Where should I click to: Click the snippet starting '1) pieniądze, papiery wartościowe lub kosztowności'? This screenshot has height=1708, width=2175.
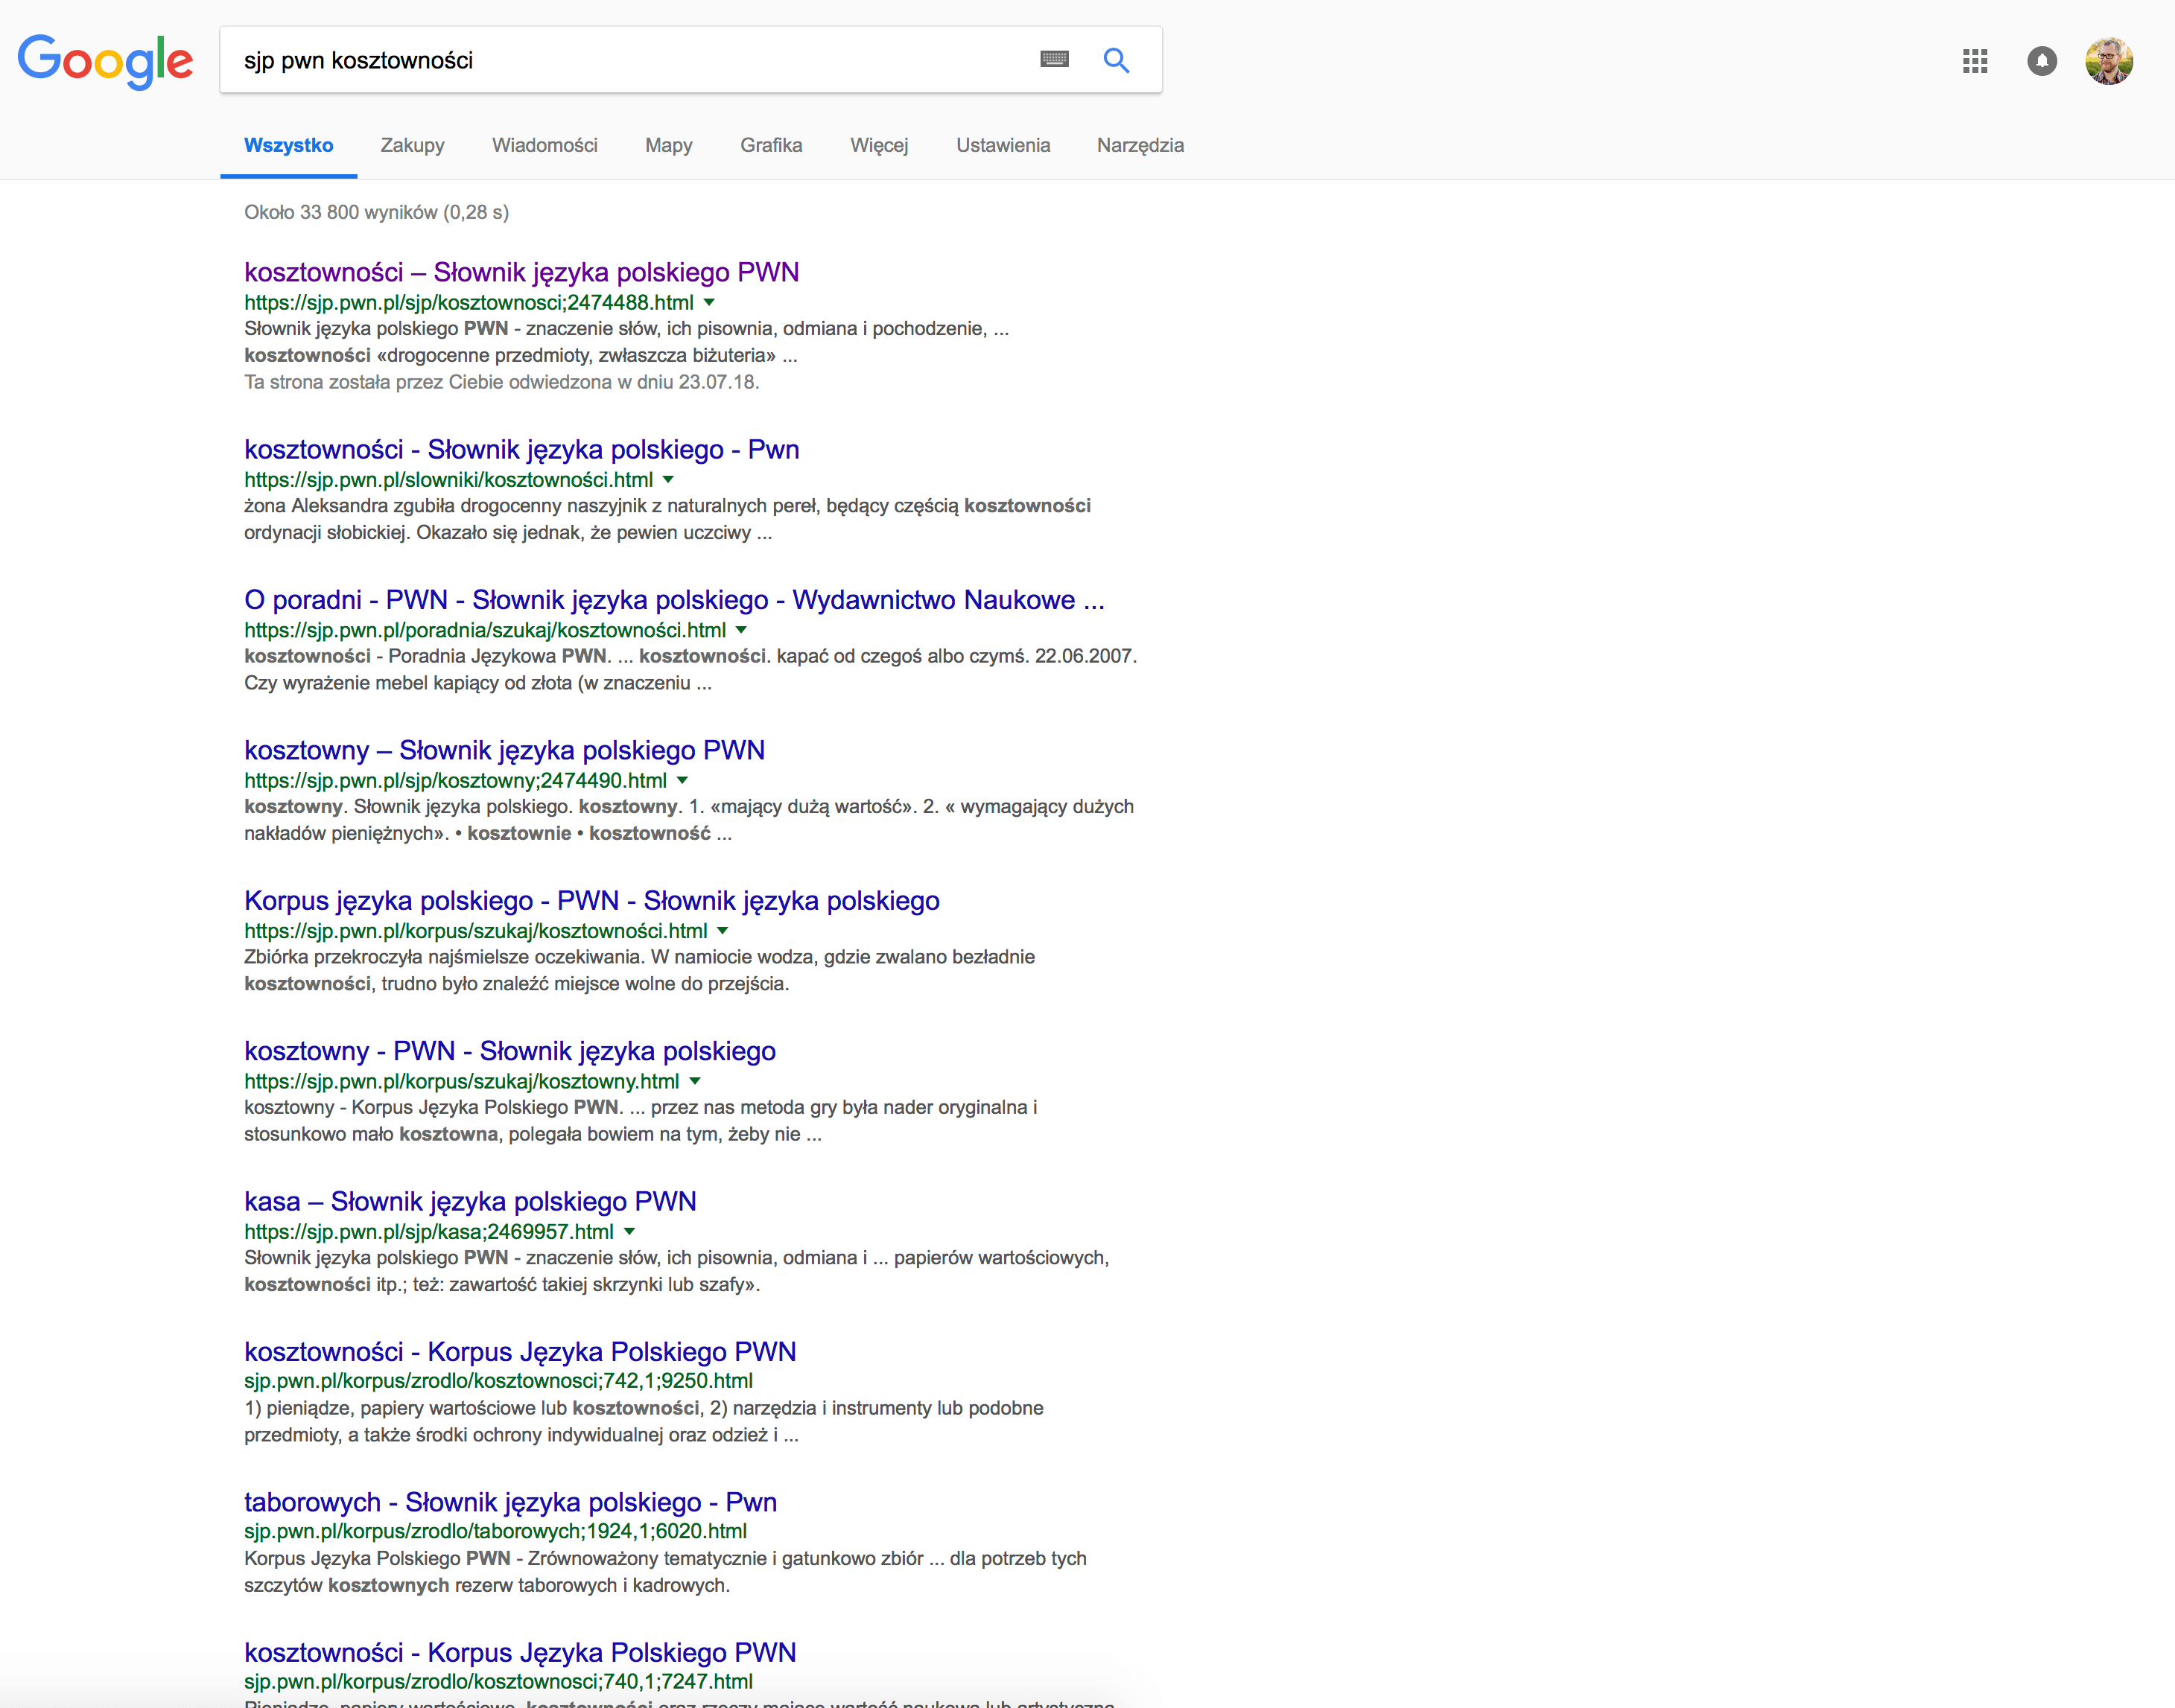pos(644,1421)
